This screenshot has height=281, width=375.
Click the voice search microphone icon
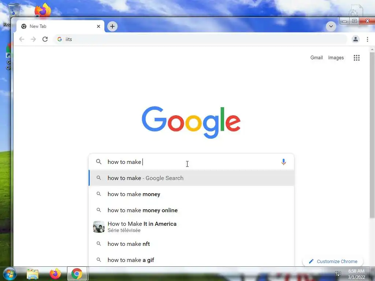(283, 162)
